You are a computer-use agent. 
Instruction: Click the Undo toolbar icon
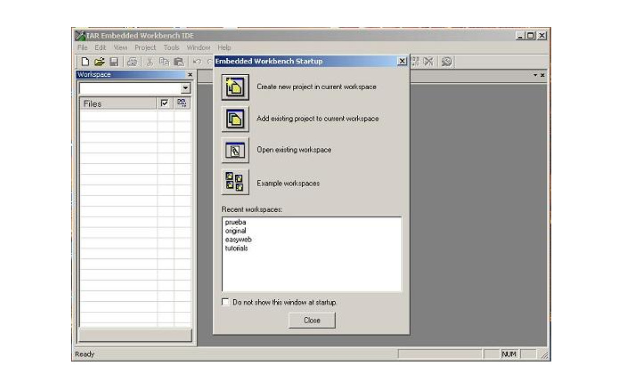coord(197,61)
